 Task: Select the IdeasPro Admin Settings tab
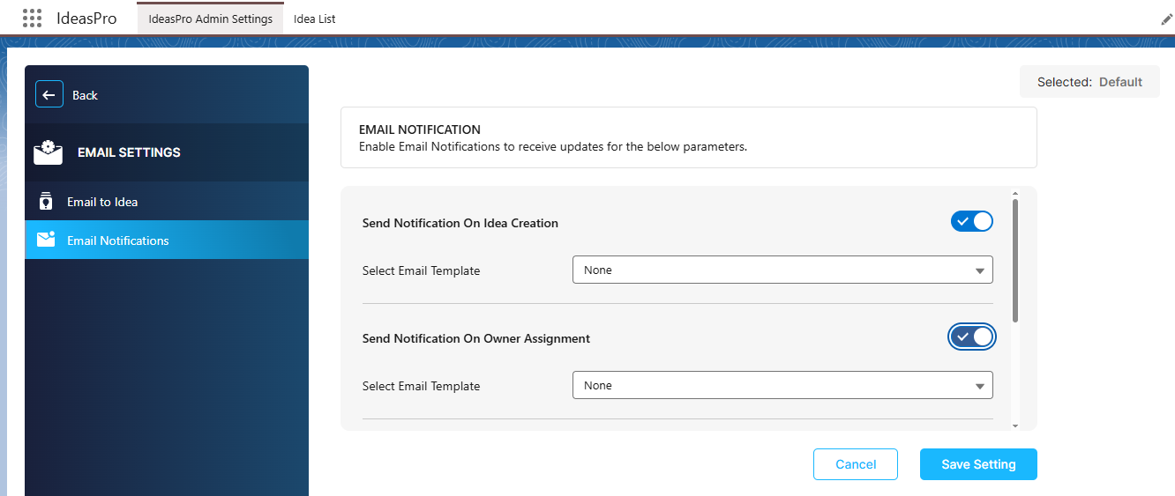click(211, 19)
